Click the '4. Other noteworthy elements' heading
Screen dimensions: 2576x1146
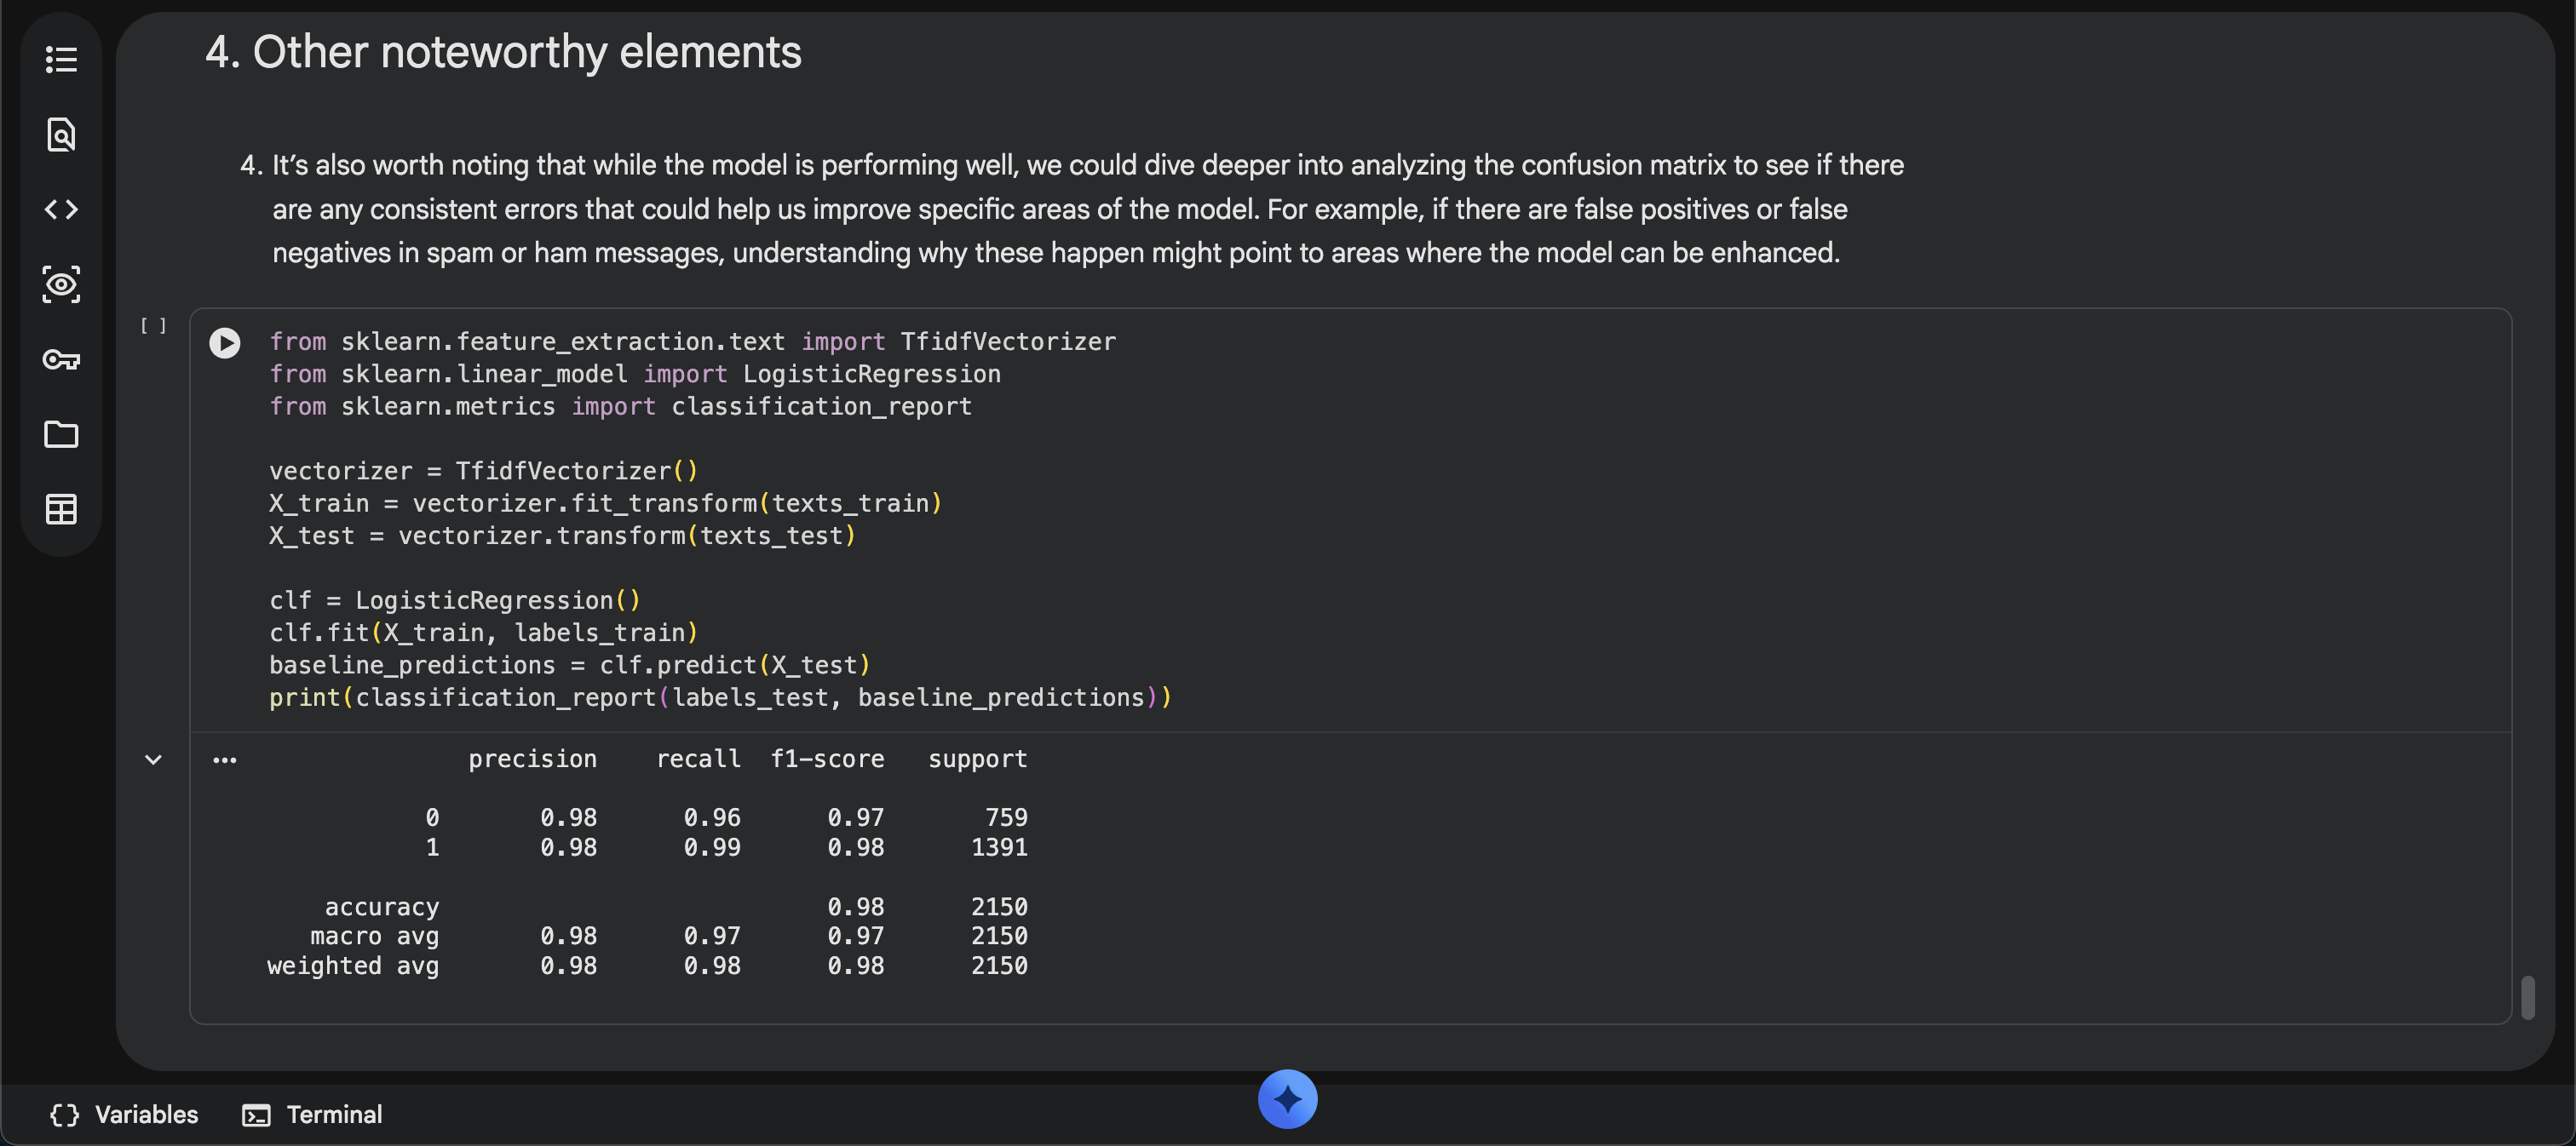pos(503,52)
